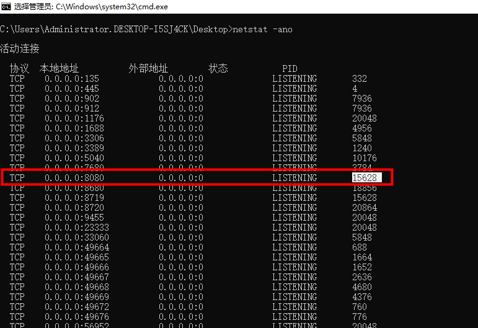Click the '协议' column header
Screen dimensions: 478x328
pyautogui.click(x=19, y=69)
